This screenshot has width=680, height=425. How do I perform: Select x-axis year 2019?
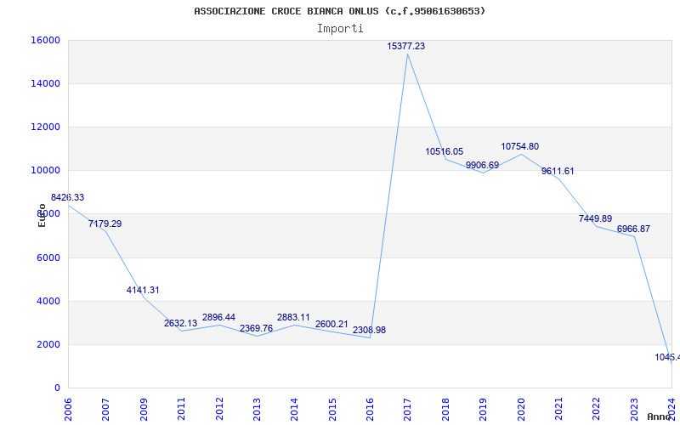[483, 409]
